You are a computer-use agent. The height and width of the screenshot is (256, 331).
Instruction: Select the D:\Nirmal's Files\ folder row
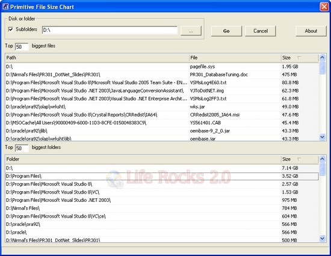click(162, 208)
